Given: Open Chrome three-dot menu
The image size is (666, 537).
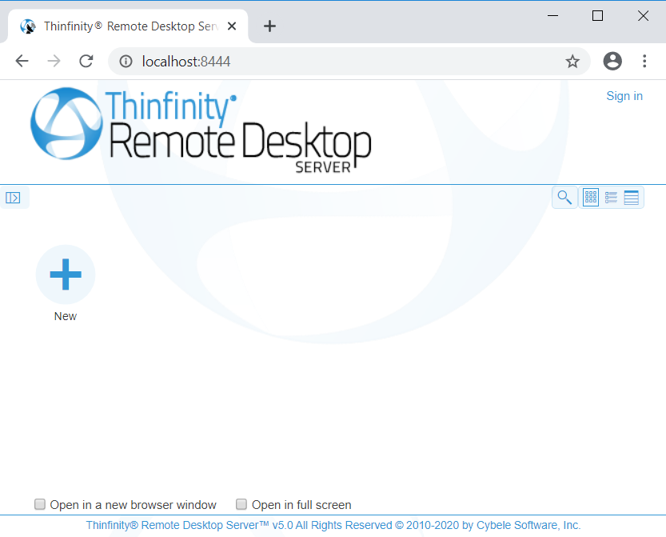Looking at the screenshot, I should tap(644, 62).
